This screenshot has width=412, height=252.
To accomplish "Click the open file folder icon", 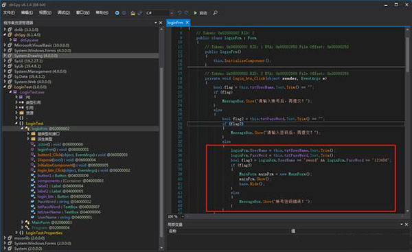I will click(x=133, y=13).
